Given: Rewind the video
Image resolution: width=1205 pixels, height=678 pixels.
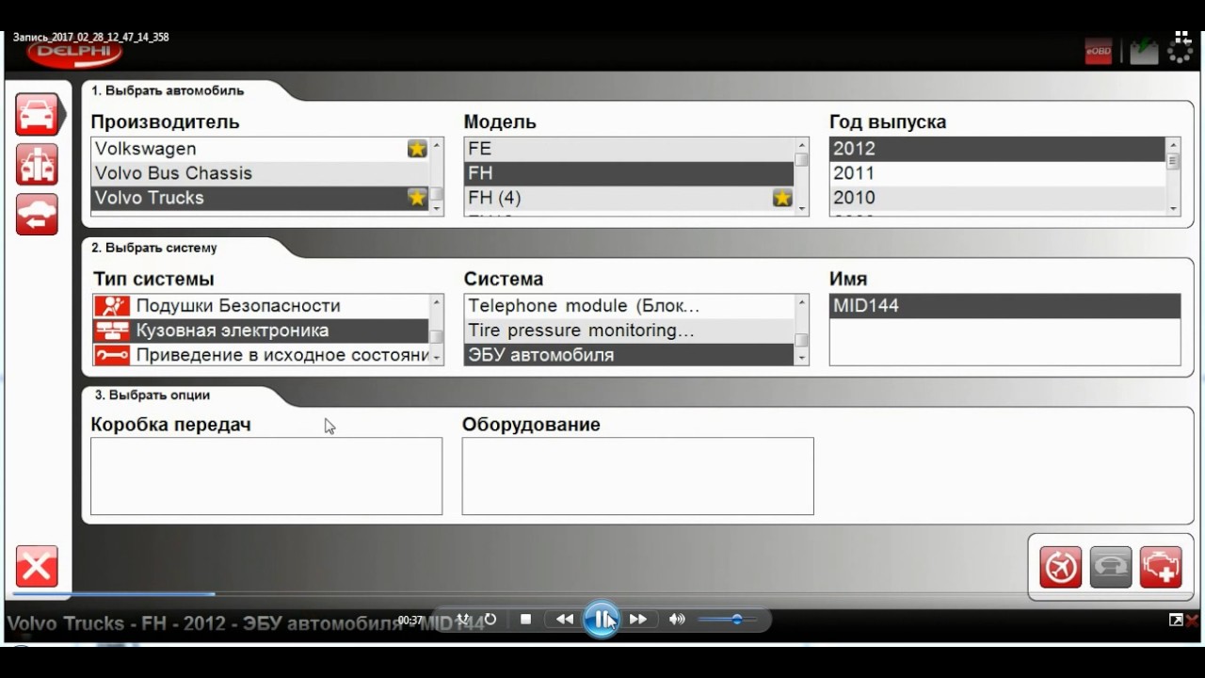Looking at the screenshot, I should [x=565, y=620].
